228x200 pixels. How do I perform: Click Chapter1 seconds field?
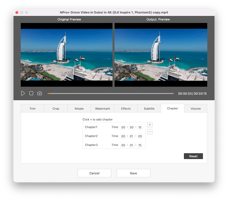(140, 127)
